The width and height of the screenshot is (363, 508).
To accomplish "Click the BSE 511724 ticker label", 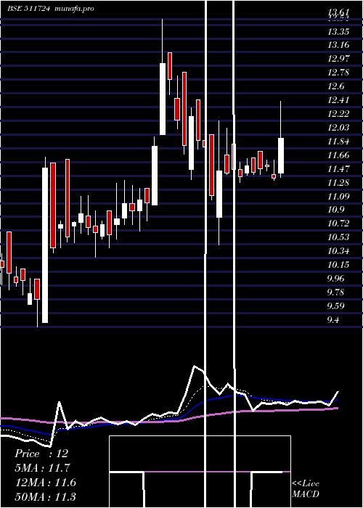I will coord(28,9).
